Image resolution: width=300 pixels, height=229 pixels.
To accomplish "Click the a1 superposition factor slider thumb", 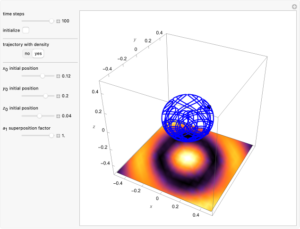I will (x=51, y=136).
